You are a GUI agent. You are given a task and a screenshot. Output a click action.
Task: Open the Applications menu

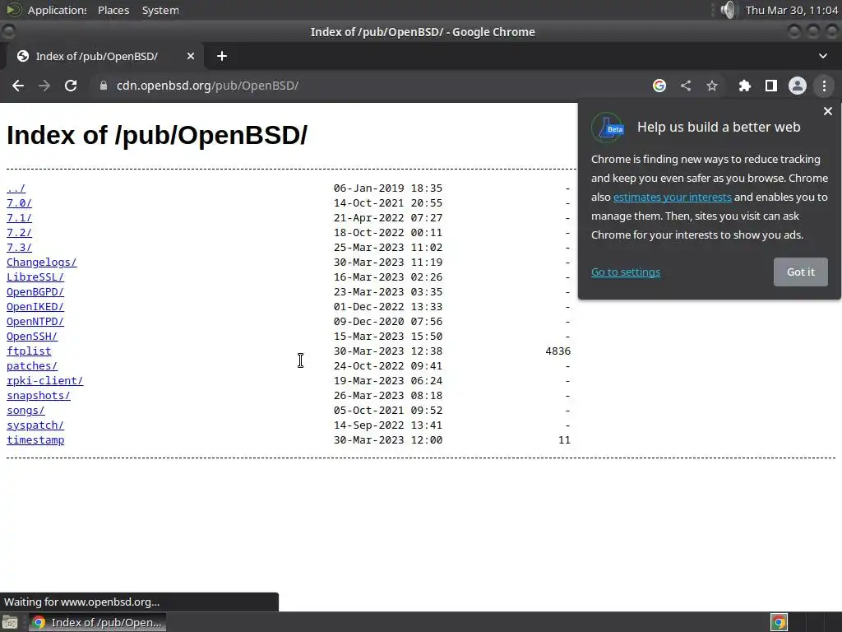47,10
